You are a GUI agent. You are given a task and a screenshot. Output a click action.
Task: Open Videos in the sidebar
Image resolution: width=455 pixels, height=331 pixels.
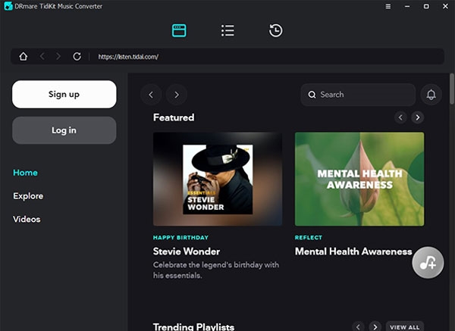point(27,220)
